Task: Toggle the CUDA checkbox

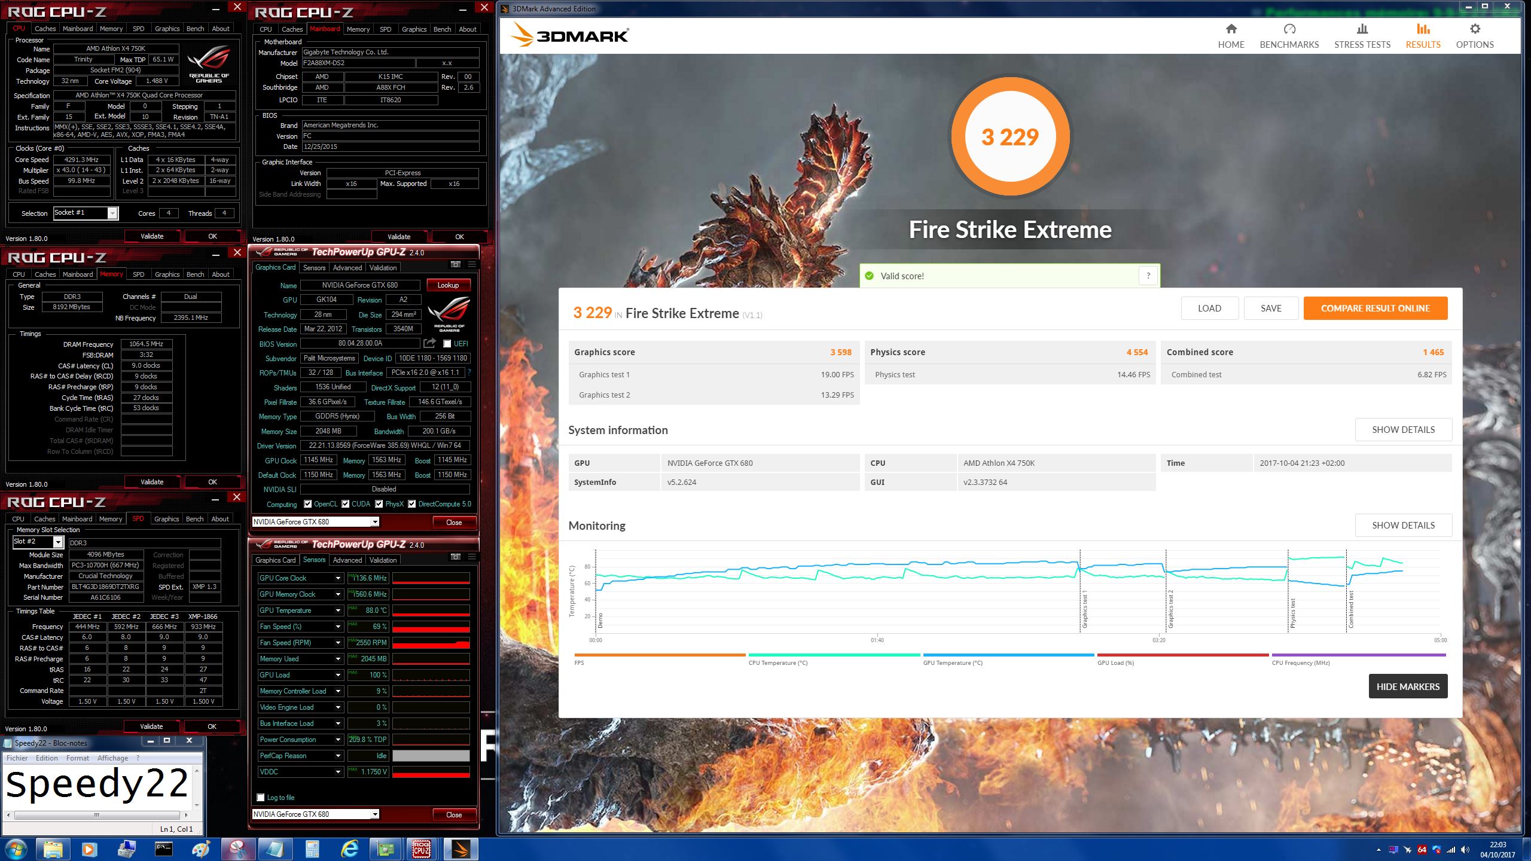Action: [x=345, y=504]
